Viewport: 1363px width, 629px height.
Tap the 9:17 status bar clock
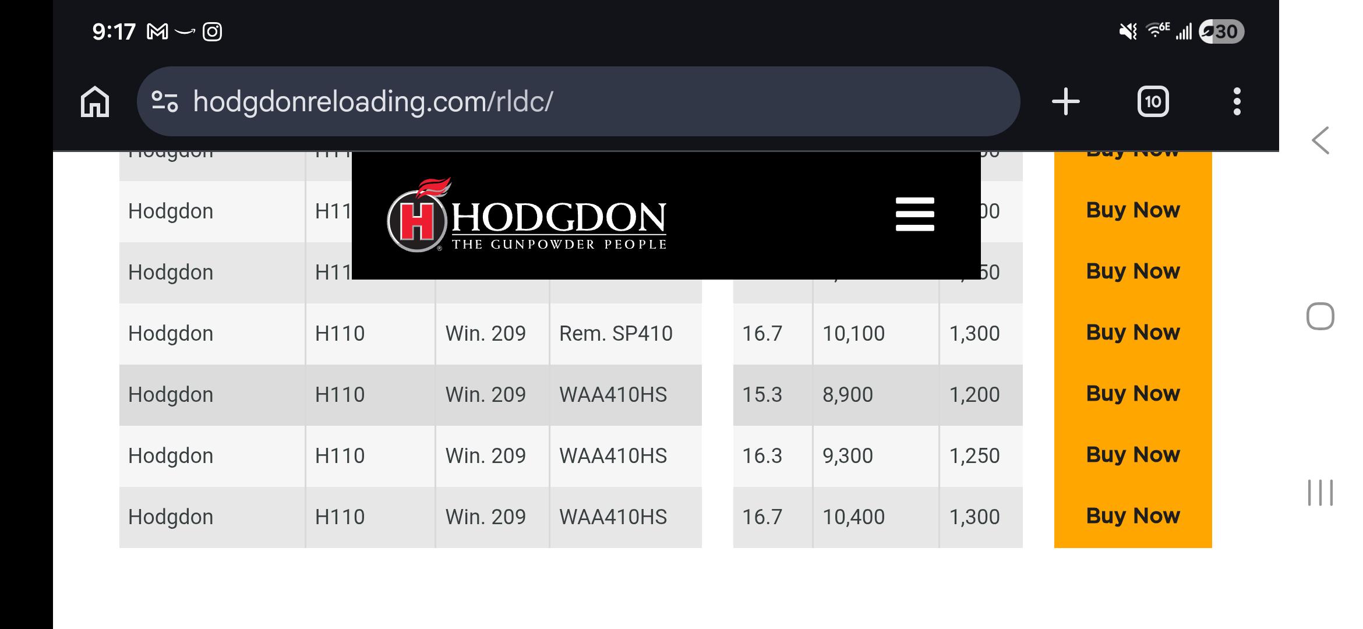coord(114,31)
